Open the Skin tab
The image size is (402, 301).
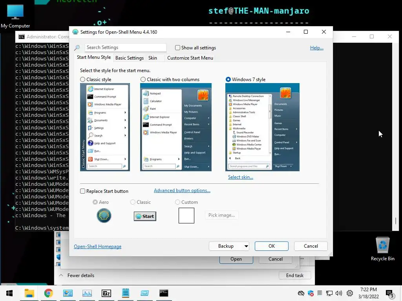click(x=153, y=58)
